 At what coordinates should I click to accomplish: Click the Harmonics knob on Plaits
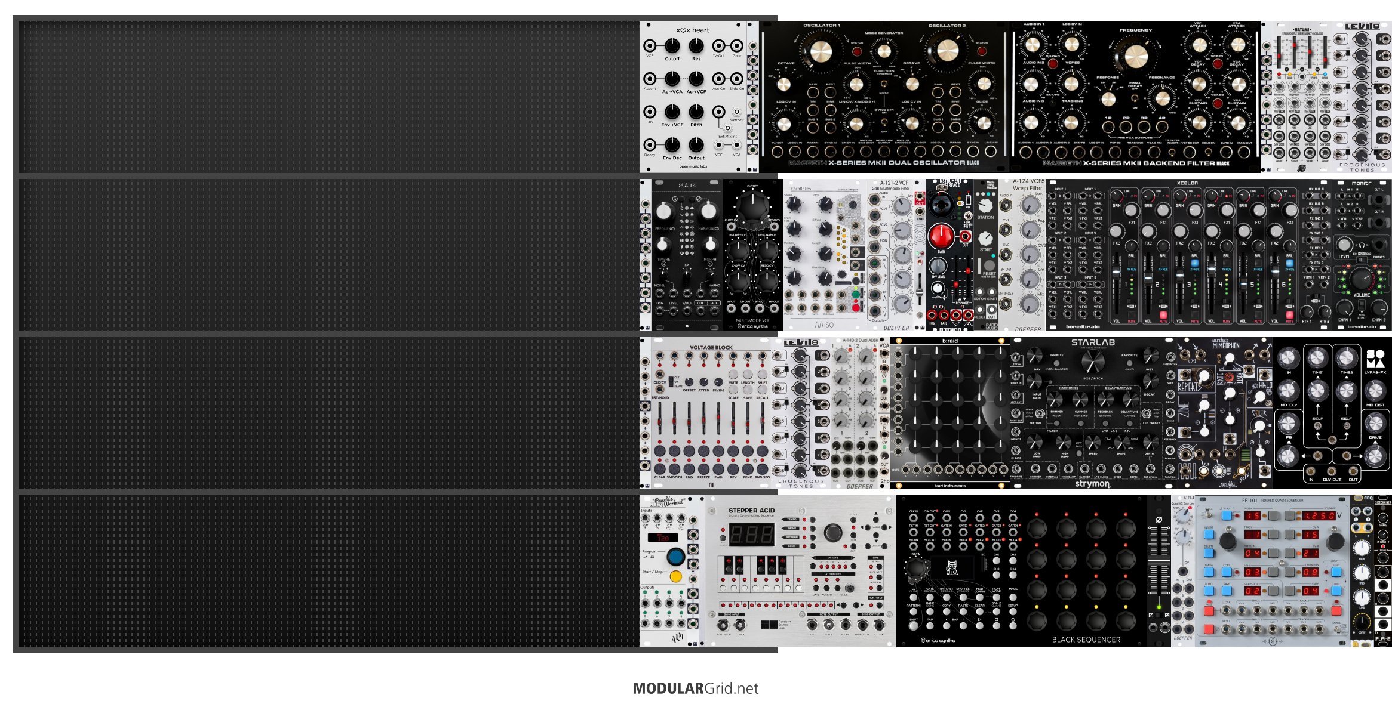click(x=708, y=211)
